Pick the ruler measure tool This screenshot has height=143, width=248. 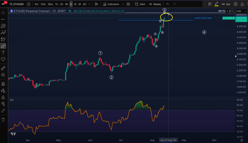(x=3, y=68)
